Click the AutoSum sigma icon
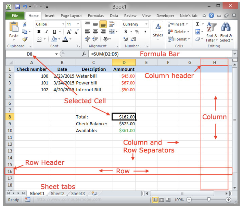Screen dimensions: 243x208 point(198,24)
